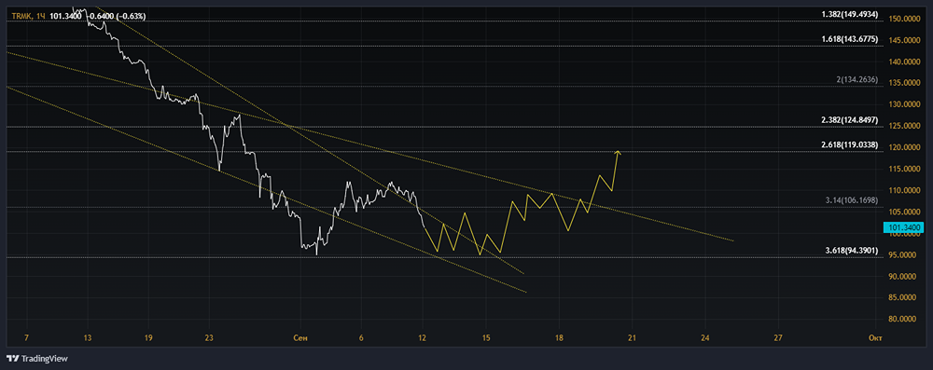Click the 110.0000 price axis value
This screenshot has height=370, width=933.
[904, 190]
